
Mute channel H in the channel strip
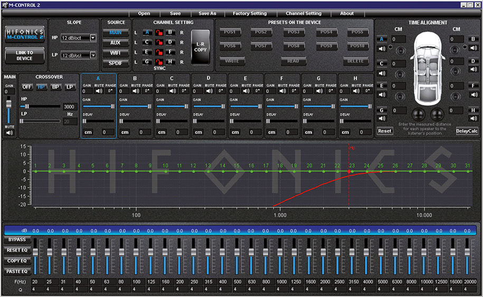(356, 91)
